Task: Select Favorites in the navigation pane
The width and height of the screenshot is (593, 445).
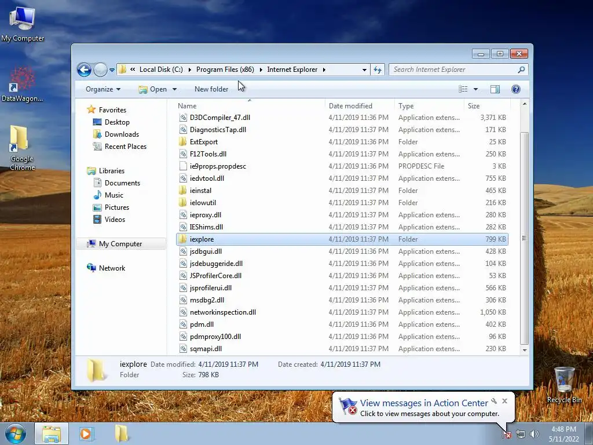Action: pyautogui.click(x=112, y=110)
